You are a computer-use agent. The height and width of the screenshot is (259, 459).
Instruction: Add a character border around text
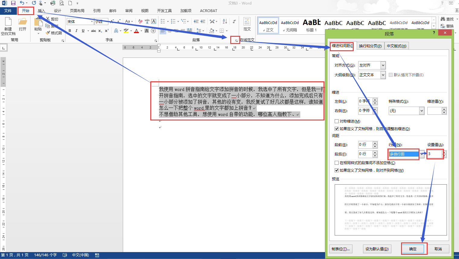(154, 21)
